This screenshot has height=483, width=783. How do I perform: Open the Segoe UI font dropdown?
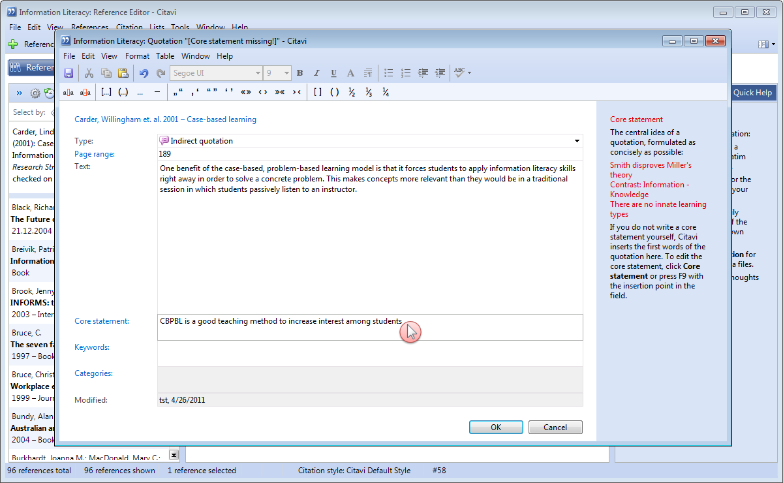tap(258, 73)
